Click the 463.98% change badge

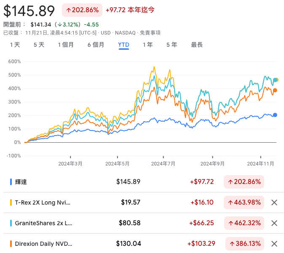tap(244, 202)
